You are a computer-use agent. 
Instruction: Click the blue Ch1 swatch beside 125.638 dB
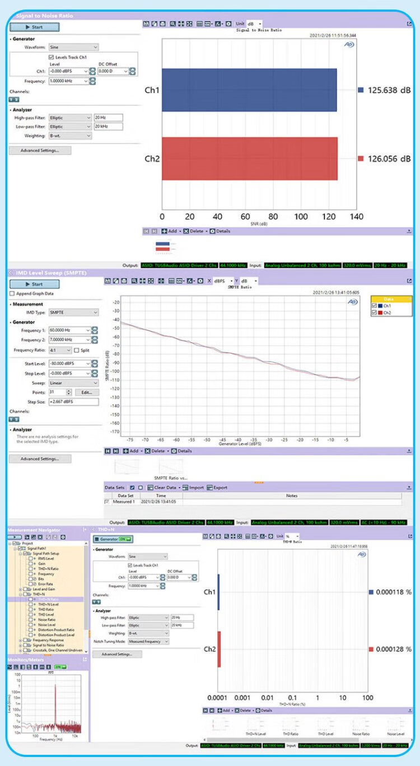[x=361, y=90]
